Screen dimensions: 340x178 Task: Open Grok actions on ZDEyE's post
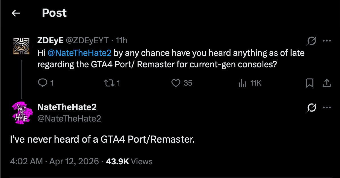tap(312, 40)
